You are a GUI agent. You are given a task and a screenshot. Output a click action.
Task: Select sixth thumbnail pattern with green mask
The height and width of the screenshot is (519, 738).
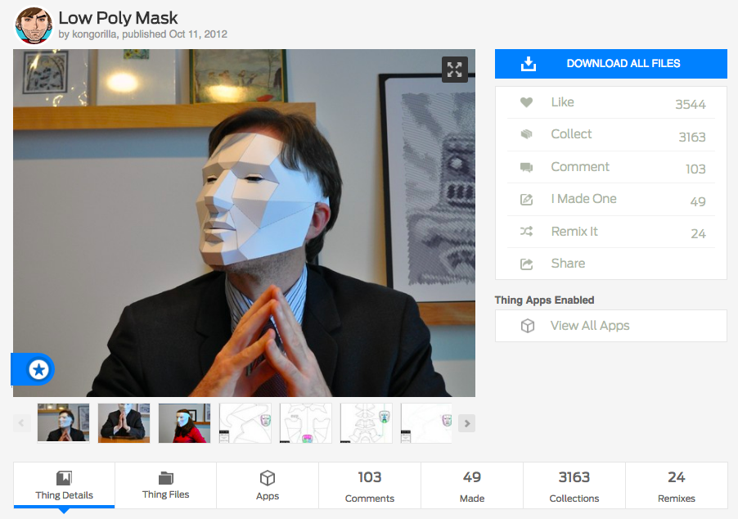pyautogui.click(x=367, y=423)
